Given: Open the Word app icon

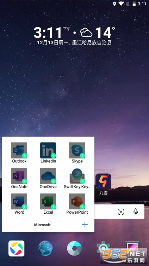Looking at the screenshot, I should tap(19, 202).
